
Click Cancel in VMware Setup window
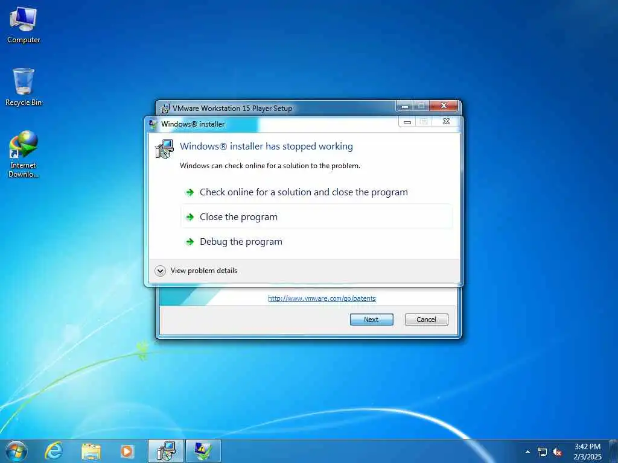tap(426, 320)
